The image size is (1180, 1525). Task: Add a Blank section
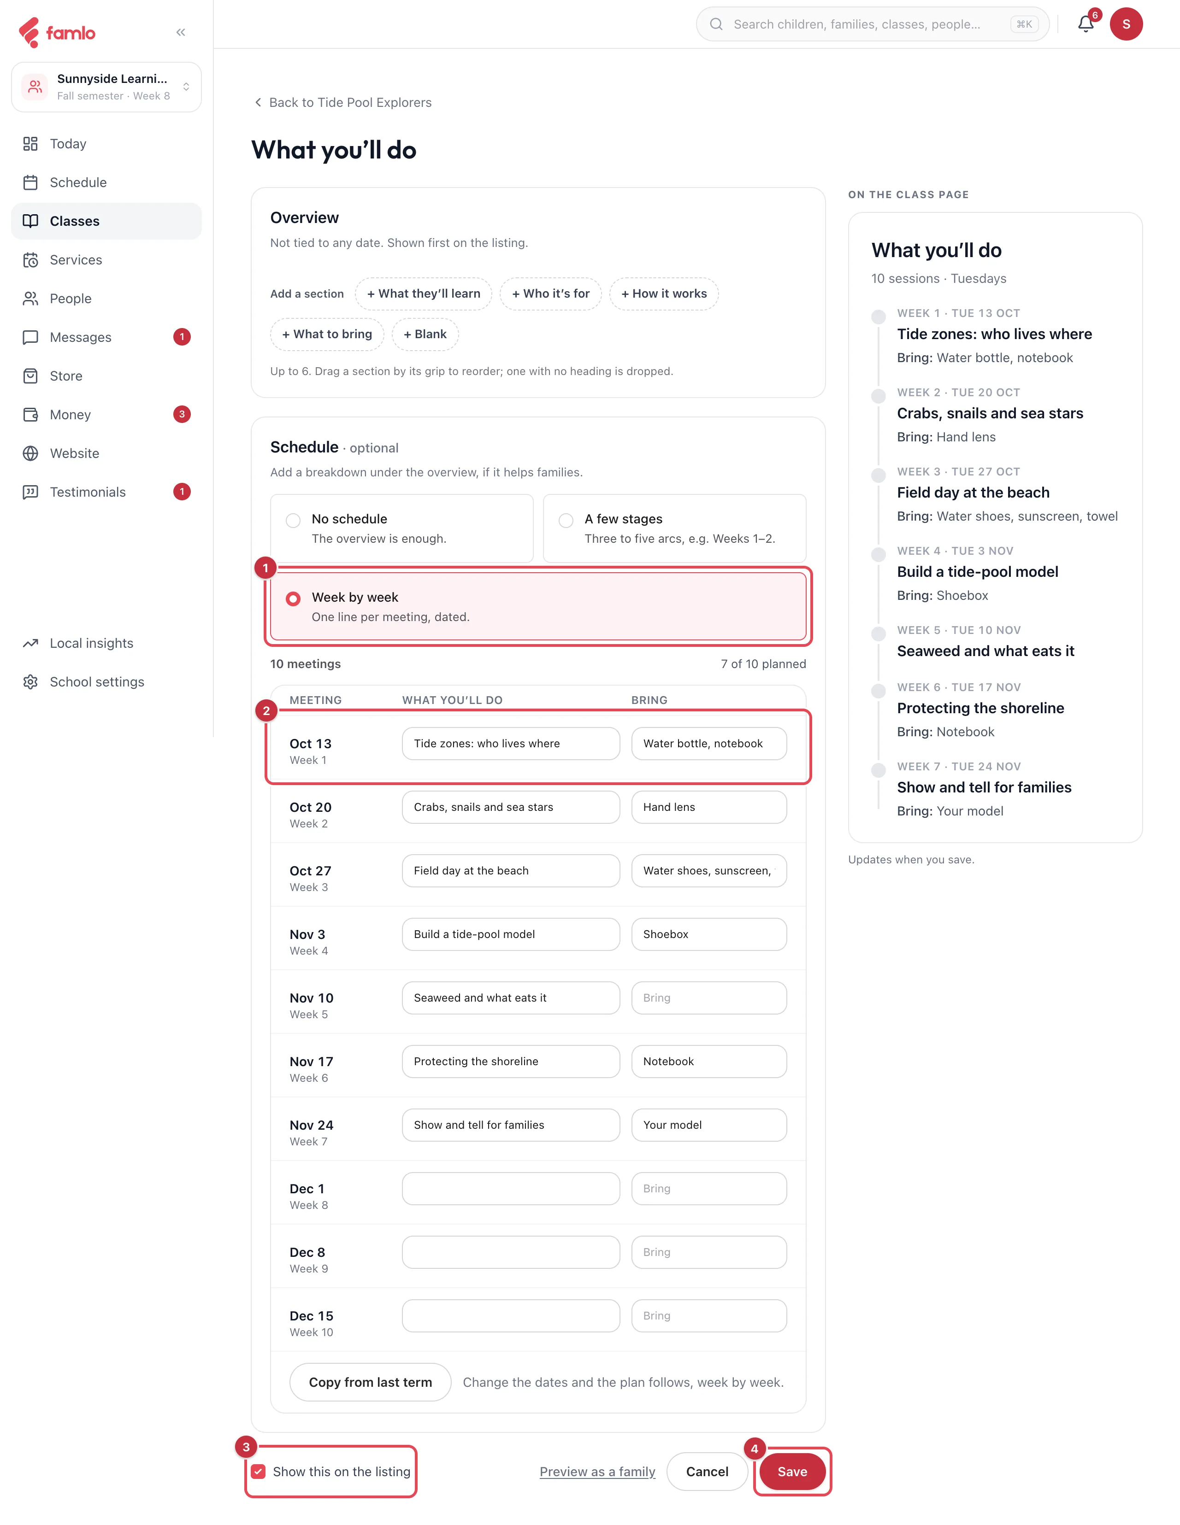pos(425,334)
